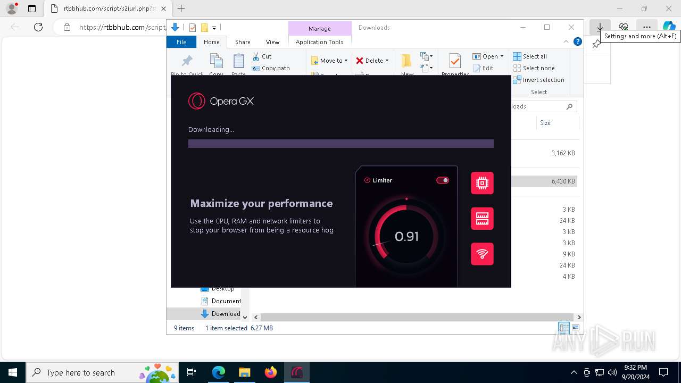Click the blue down-arrow Downloads title icon

click(175, 27)
